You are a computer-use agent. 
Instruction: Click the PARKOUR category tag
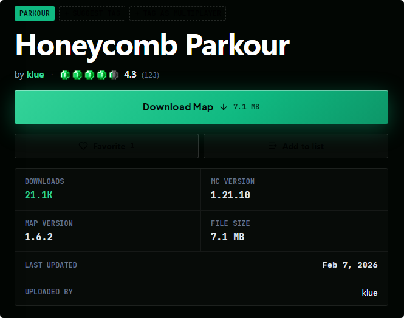coord(35,13)
